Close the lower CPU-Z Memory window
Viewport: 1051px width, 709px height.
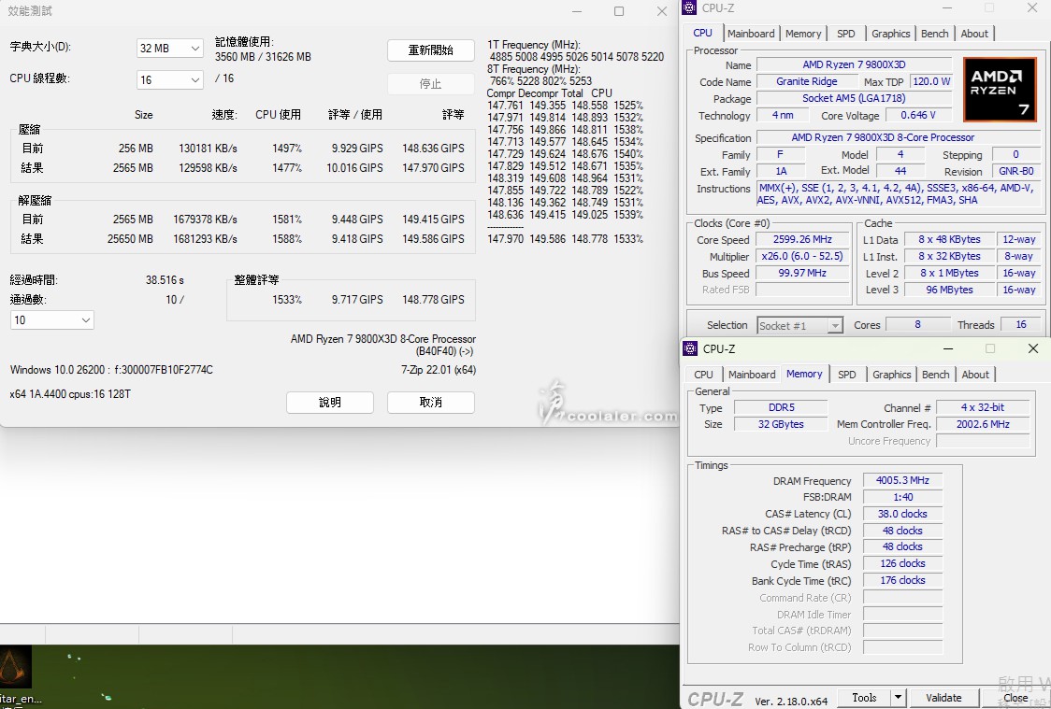(1032, 348)
